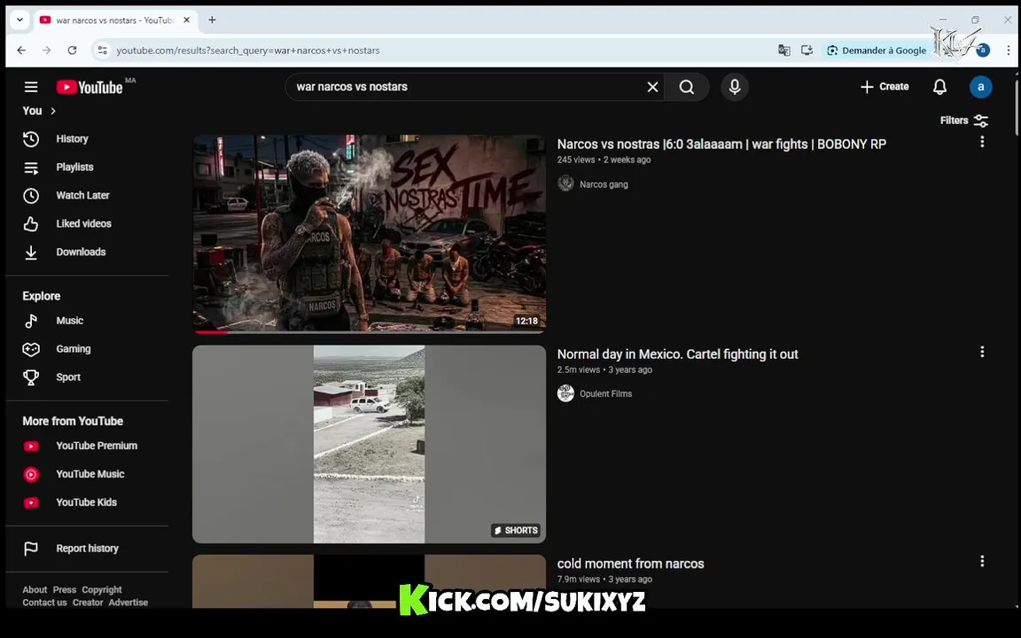The image size is (1021, 638).
Task: Click Demander à Google button
Action: pos(877,51)
